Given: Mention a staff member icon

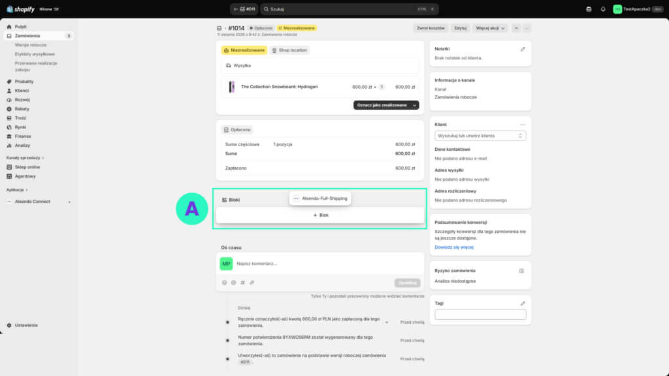Looking at the screenshot, I should pos(233,283).
